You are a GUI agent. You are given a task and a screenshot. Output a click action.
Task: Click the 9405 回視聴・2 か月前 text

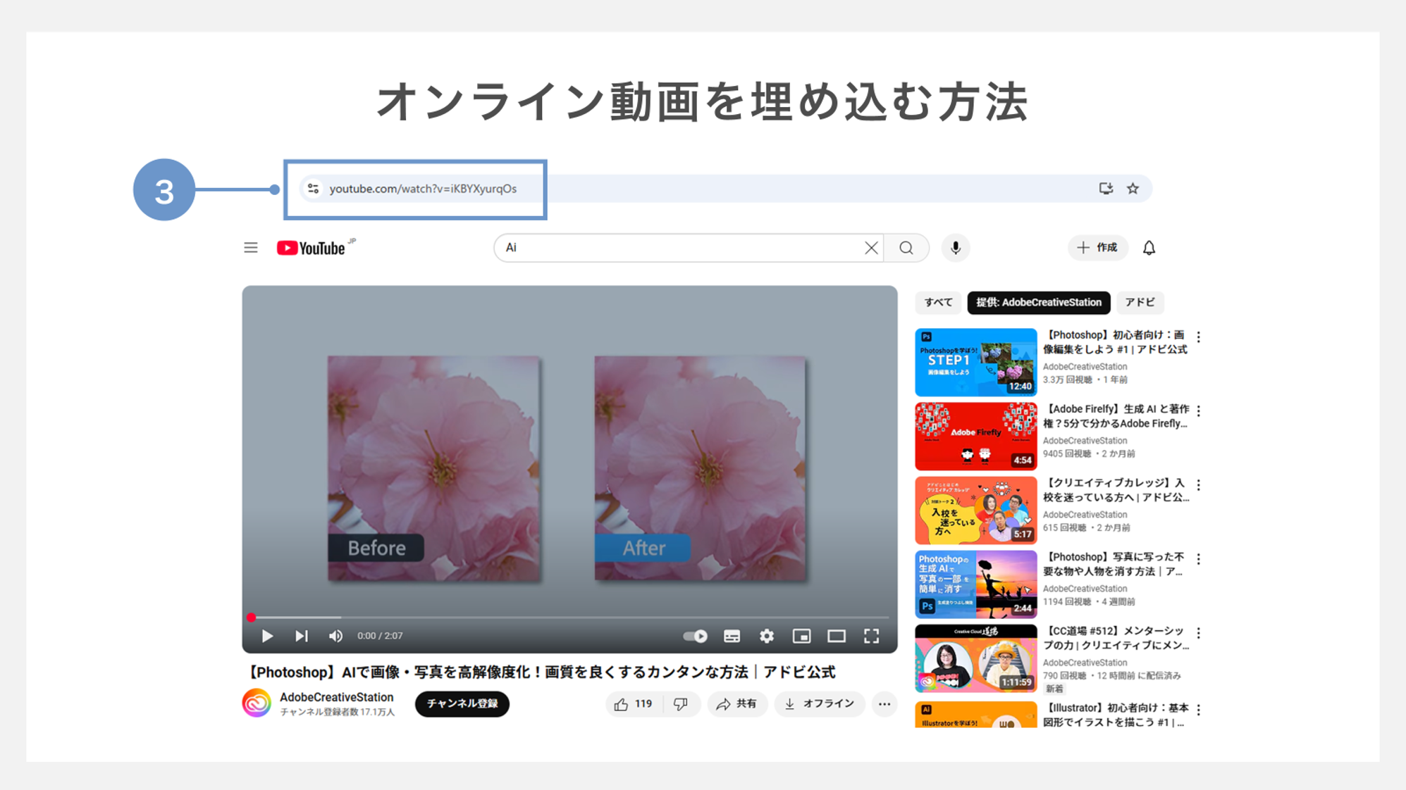[1089, 453]
